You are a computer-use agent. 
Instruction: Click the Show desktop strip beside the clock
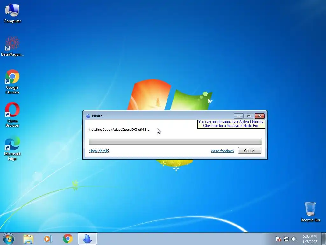323,239
